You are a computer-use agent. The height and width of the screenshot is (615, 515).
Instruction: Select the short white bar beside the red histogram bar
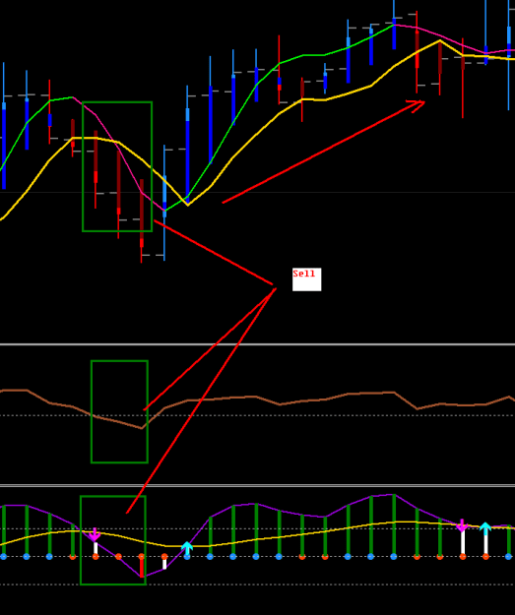point(164,564)
